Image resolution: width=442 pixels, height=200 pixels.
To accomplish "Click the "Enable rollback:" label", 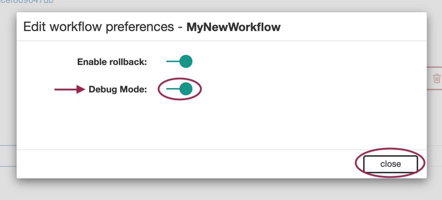I will pos(112,62).
